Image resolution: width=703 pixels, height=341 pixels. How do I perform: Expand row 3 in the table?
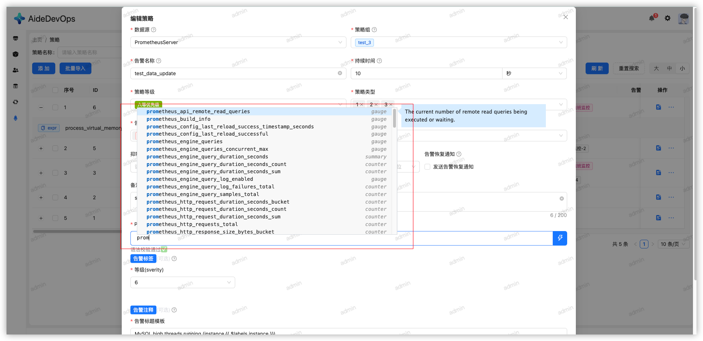pos(41,173)
